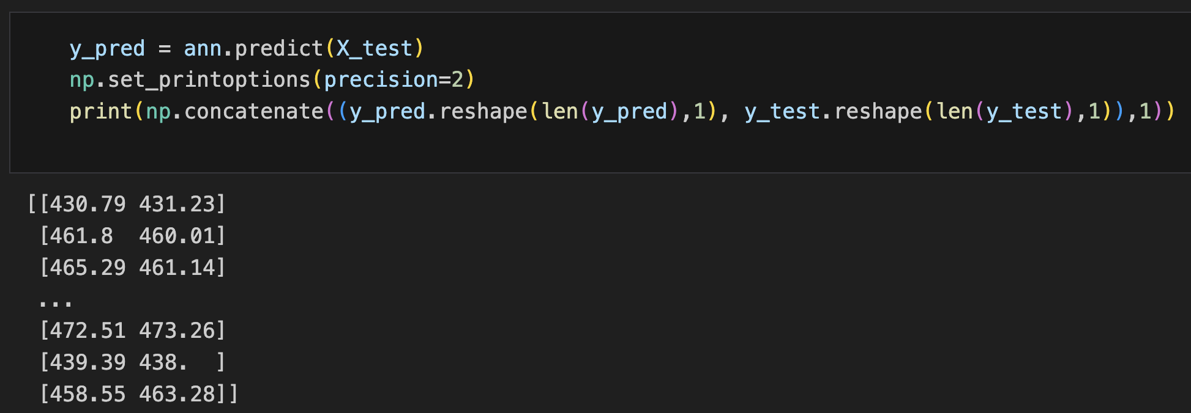Click the output value 473.26

177,331
